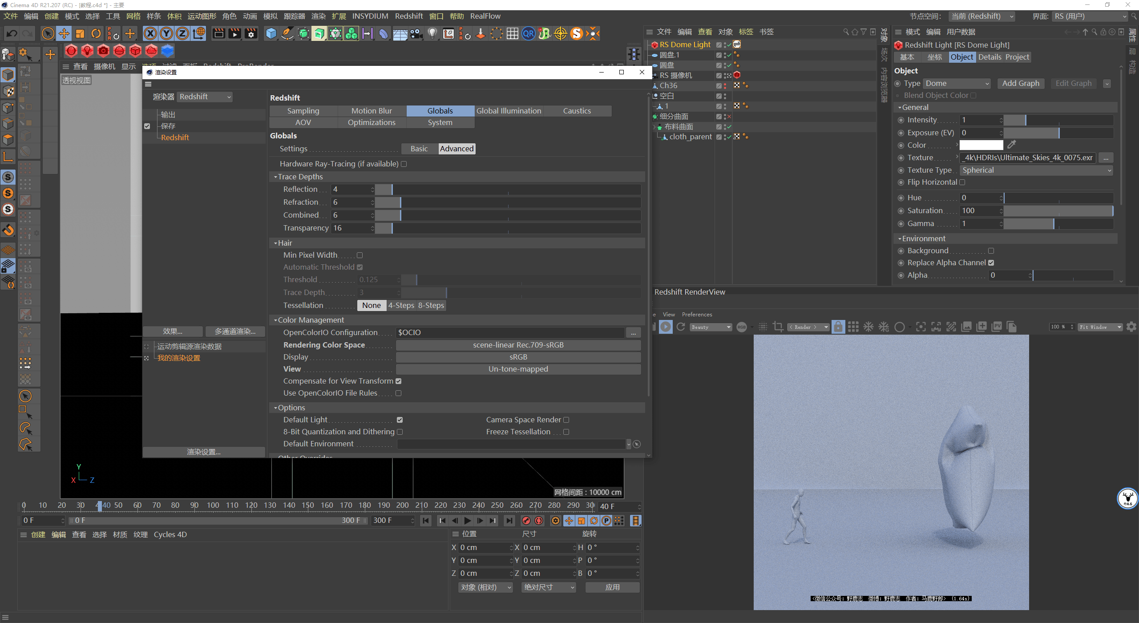Click the RenderView refresh icon
Screen dimensions: 1139x623
pos(681,327)
